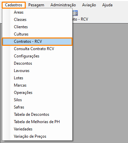This screenshot has height=143, width=128.
Task: Select Lotes from the list
Action: coord(37,78)
